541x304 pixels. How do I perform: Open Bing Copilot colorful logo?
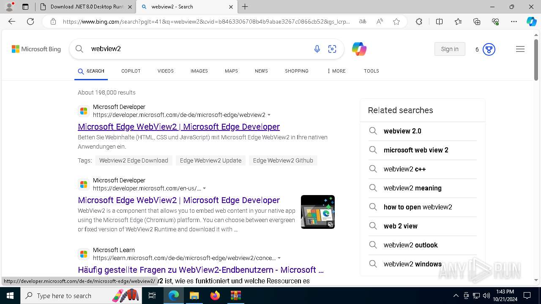click(x=359, y=49)
